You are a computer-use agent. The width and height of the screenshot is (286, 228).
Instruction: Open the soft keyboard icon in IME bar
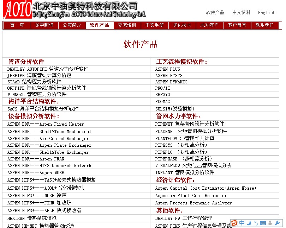[x=263, y=223]
